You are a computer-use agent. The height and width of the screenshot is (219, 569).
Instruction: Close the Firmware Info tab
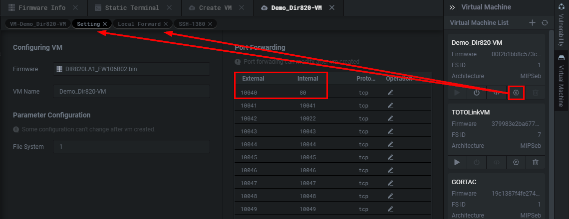click(75, 7)
